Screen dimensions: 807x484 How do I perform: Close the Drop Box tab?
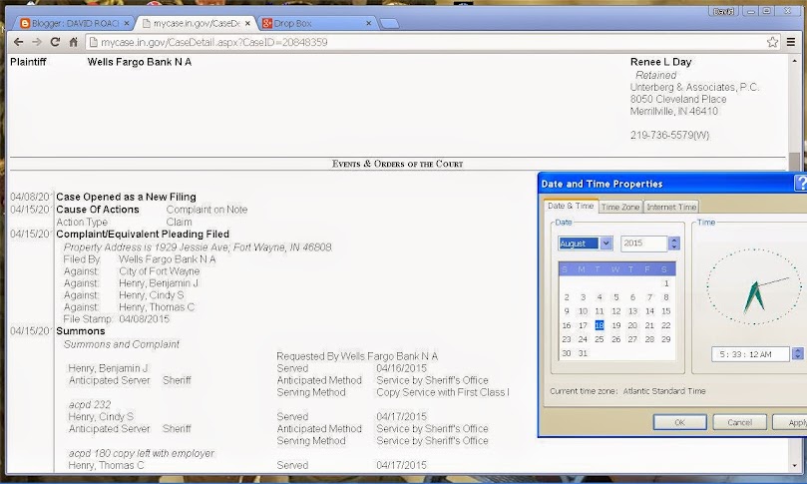[x=368, y=23]
